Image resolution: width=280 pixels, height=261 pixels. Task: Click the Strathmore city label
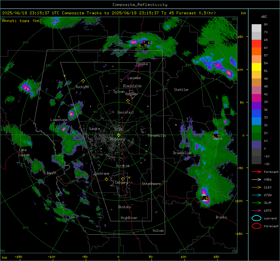point(151,184)
